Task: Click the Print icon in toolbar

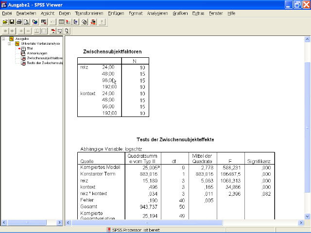Action: [19, 22]
